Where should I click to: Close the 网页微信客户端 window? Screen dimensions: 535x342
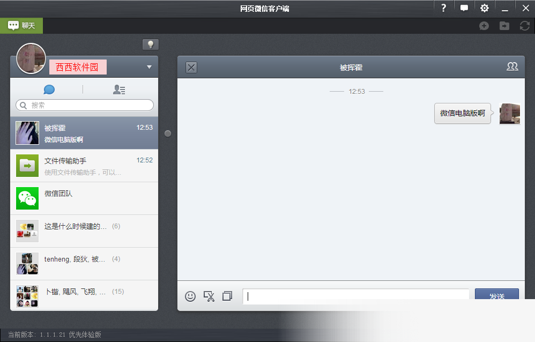525,8
